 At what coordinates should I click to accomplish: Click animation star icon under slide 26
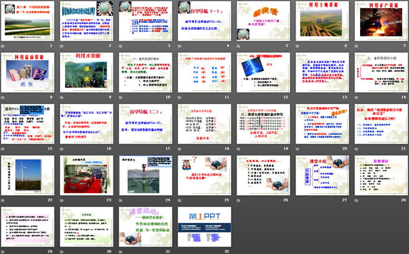coord(239,200)
